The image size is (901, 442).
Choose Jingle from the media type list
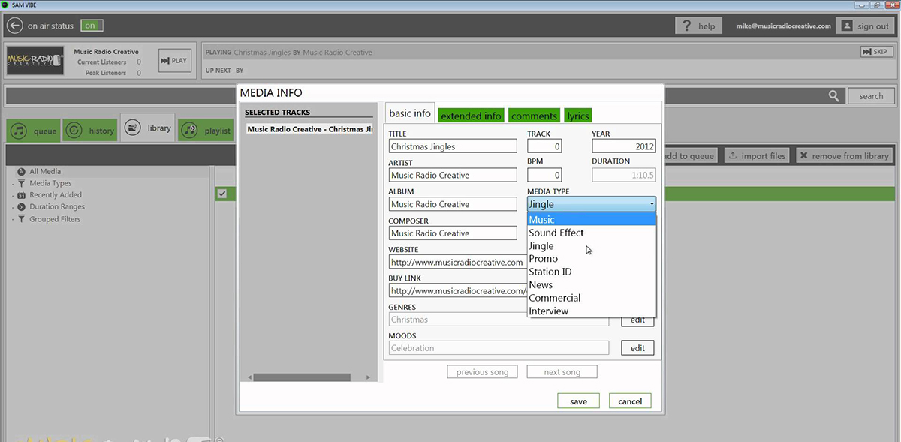pyautogui.click(x=592, y=245)
